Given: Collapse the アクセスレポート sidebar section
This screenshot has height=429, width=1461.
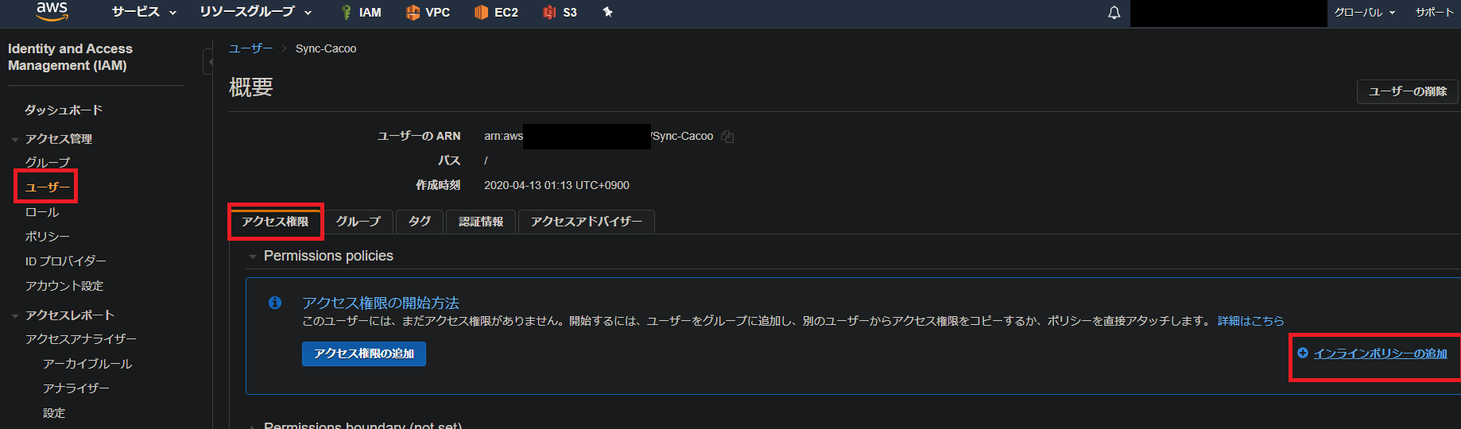Looking at the screenshot, I should click(x=15, y=316).
